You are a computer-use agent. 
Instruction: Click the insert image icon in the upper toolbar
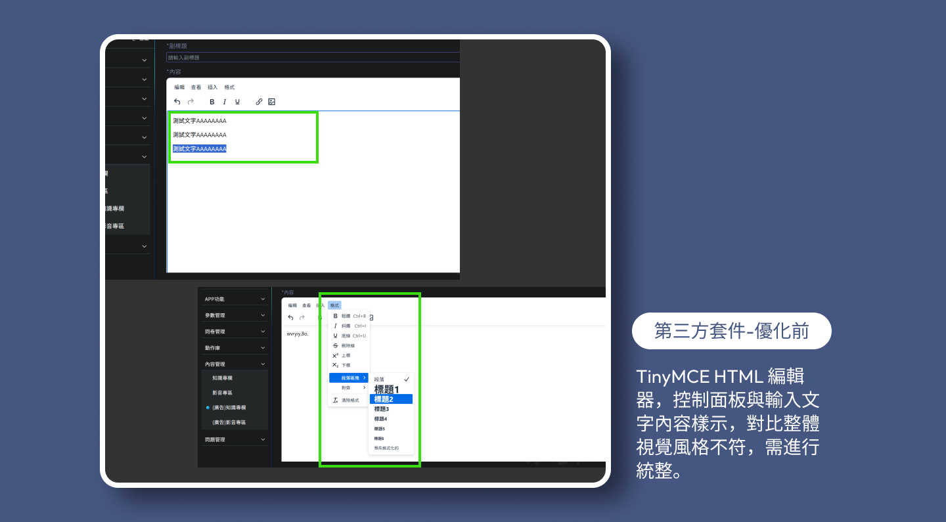coord(272,102)
